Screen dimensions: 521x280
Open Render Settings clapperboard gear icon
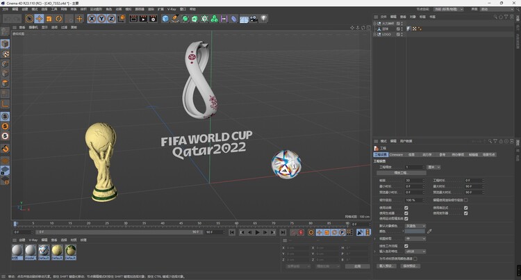(154, 19)
